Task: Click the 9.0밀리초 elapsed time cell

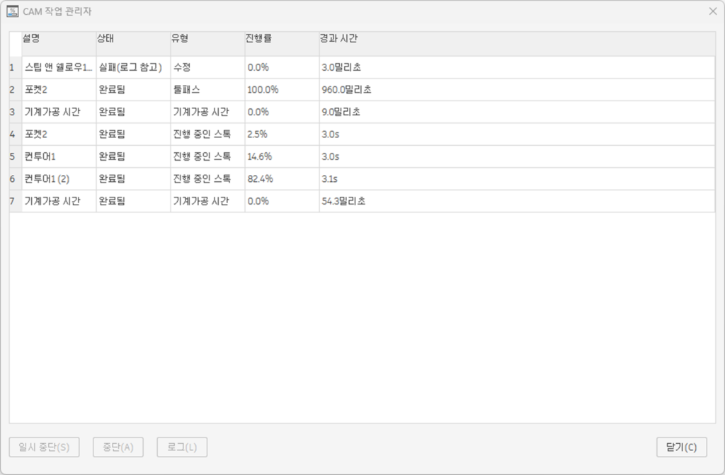Action: click(517, 112)
